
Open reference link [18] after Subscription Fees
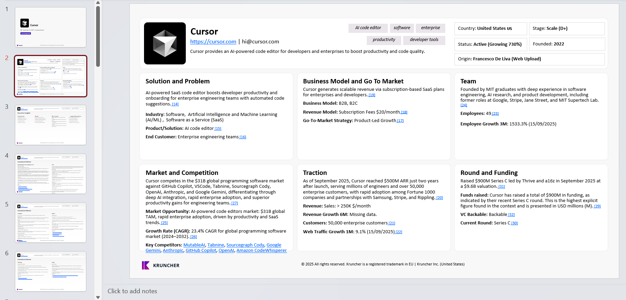click(404, 113)
